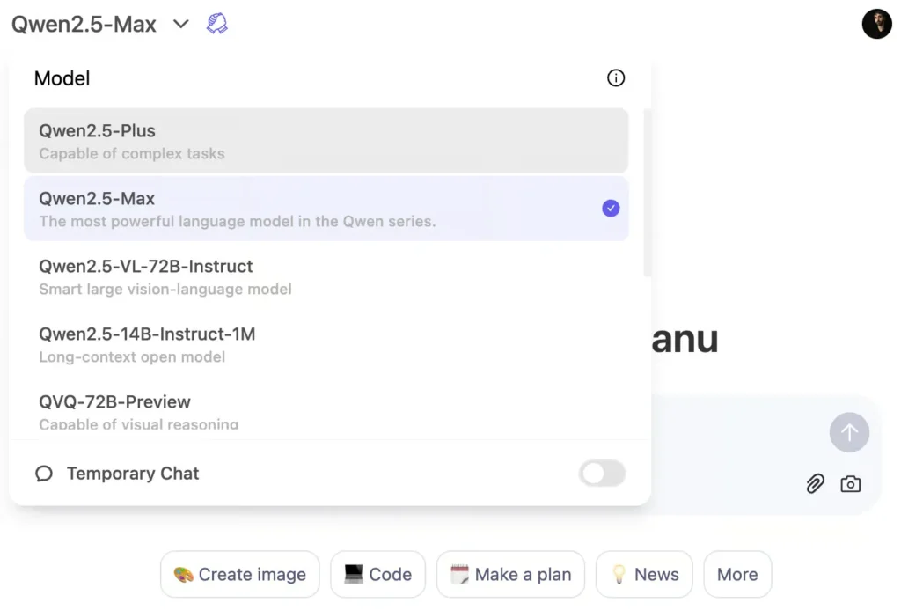Collapse the model selector chevron

point(181,24)
